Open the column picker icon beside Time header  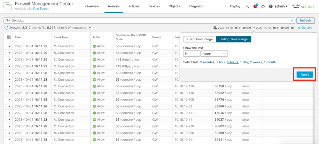coord(9,37)
